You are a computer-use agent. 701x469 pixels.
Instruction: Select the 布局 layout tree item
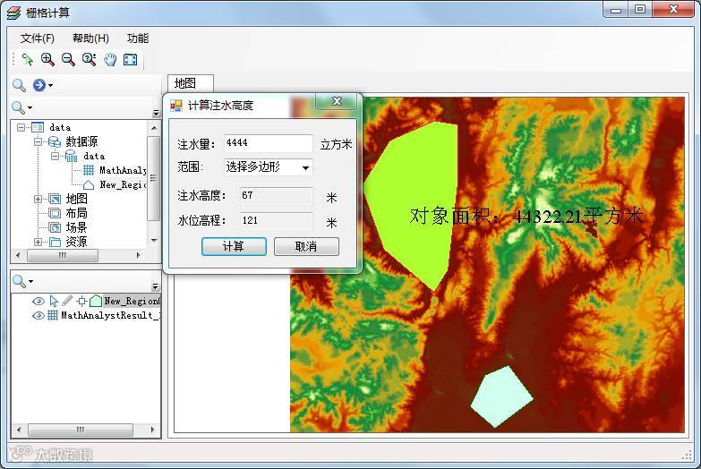click(76, 213)
